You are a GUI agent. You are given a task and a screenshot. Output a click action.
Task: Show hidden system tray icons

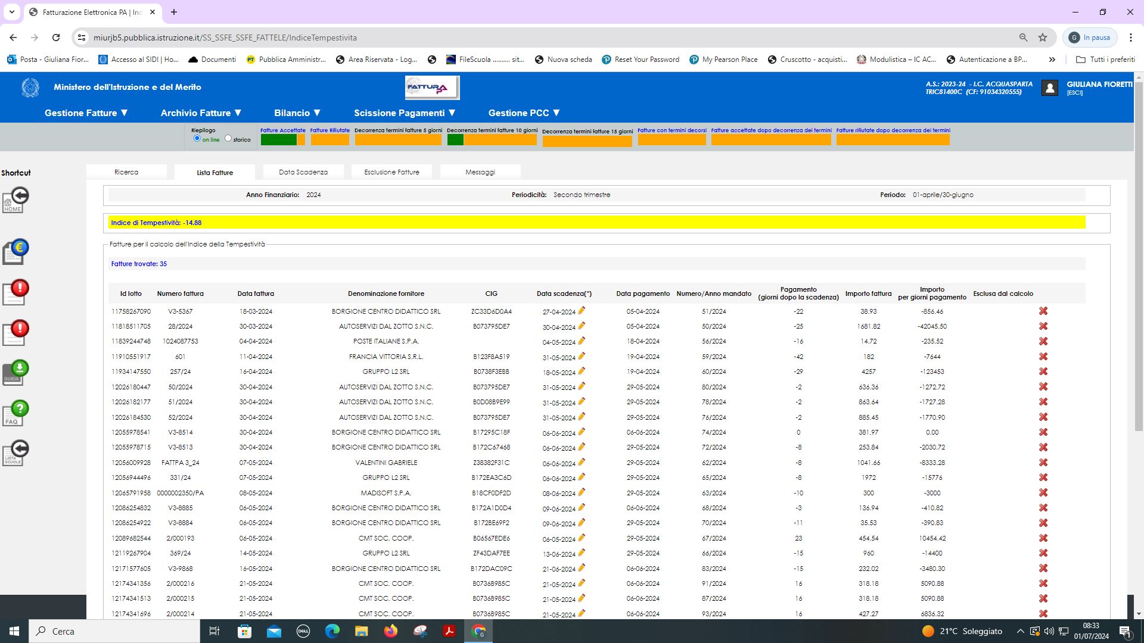tap(1020, 631)
